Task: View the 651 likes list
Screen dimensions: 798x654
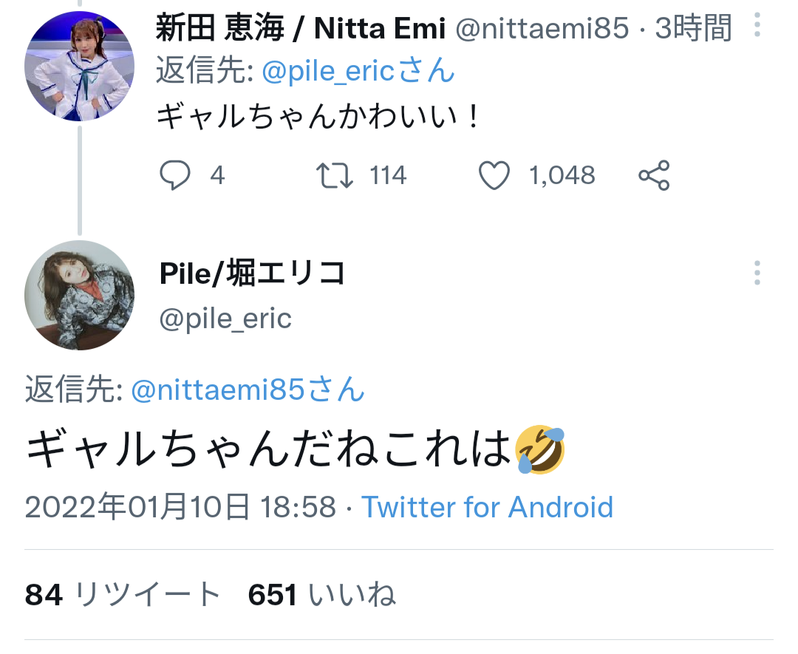Action: tap(321, 594)
